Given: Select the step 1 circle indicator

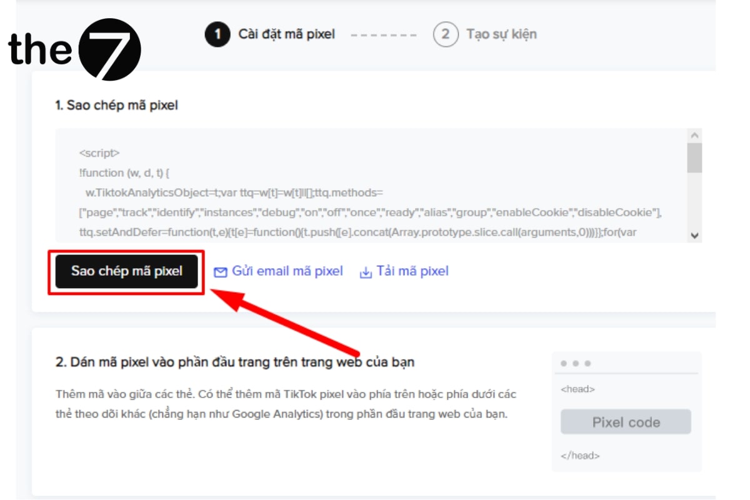Looking at the screenshot, I should (x=217, y=34).
